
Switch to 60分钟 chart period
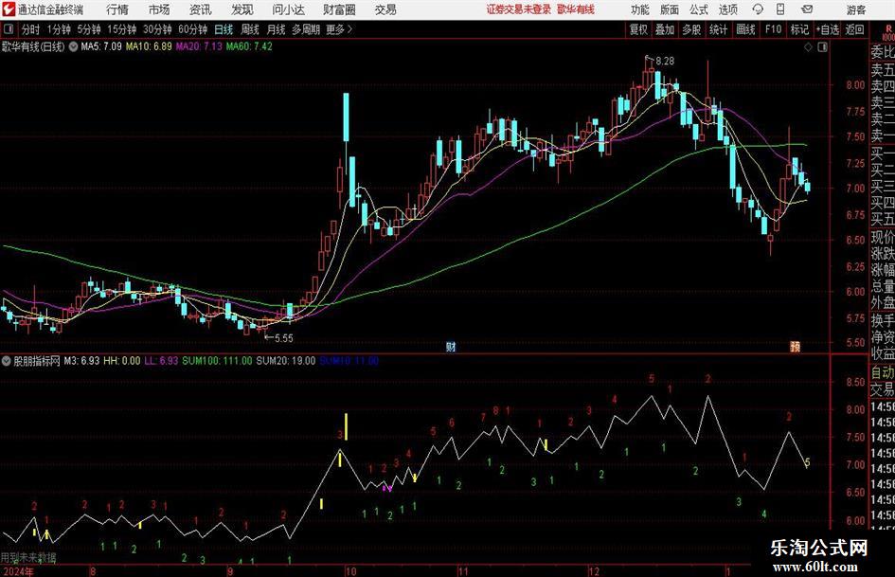coord(192,29)
